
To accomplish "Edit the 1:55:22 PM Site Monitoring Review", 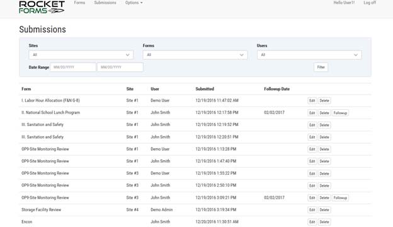I will (312, 173).
